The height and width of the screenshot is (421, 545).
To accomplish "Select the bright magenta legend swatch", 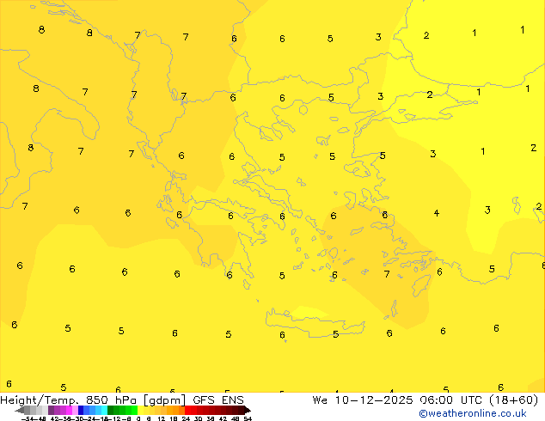I will click(69, 410).
